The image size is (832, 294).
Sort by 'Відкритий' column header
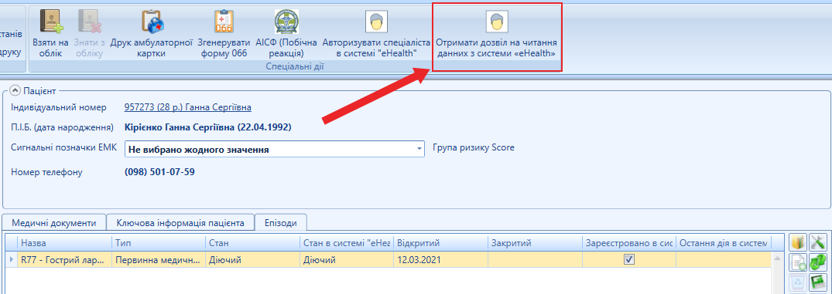pos(440,243)
